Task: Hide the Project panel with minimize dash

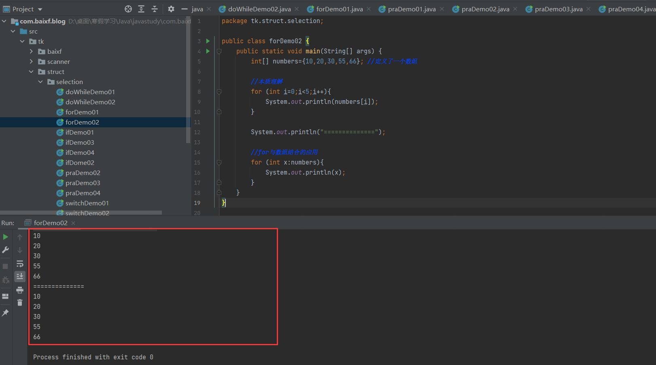Action: point(185,9)
